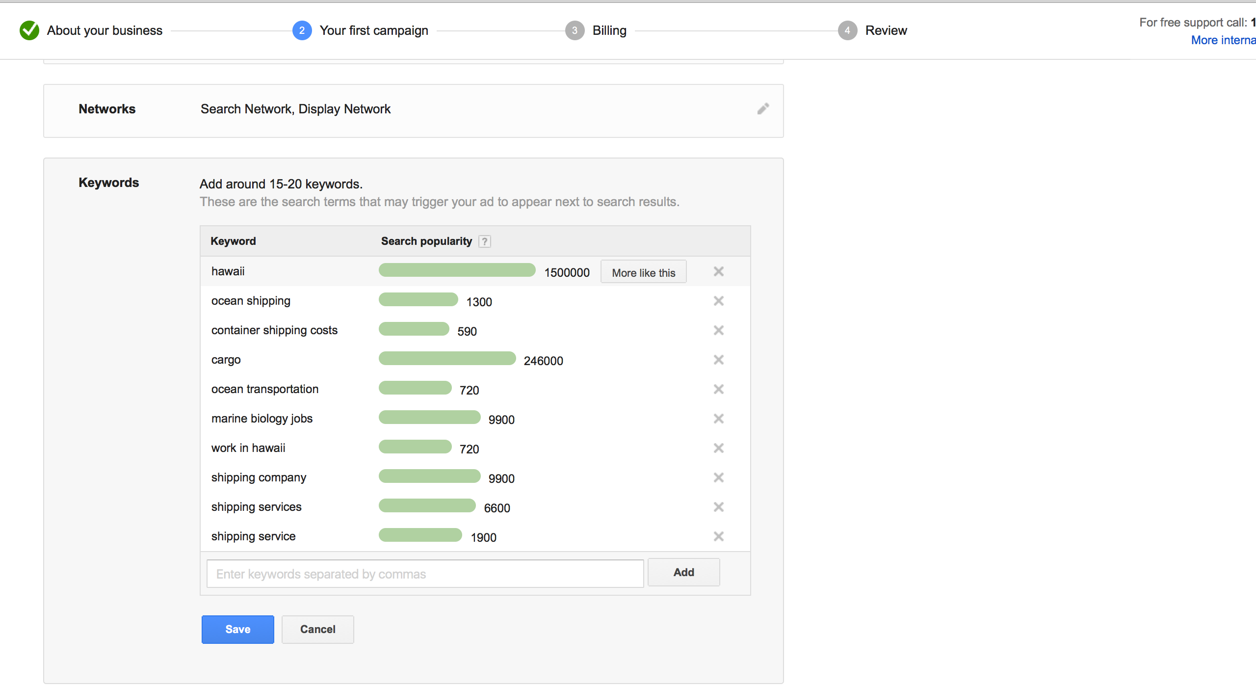1256x688 pixels.
Task: Save the keyword list
Action: (x=238, y=629)
